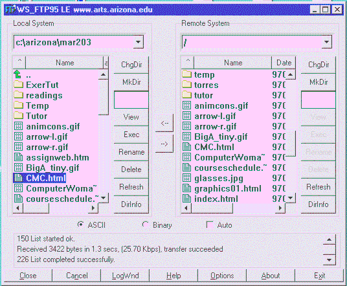Select the remote torres folder icon
This screenshot has width=347, height=286.
[x=187, y=85]
